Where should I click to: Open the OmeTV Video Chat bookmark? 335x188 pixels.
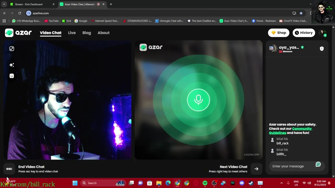point(293,21)
